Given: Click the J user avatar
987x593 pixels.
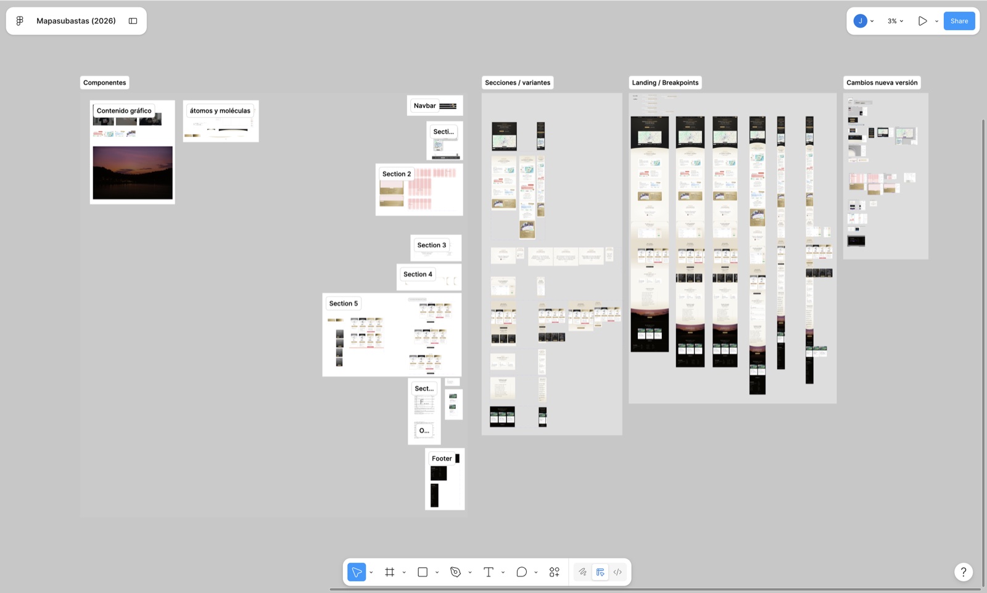Looking at the screenshot, I should click(x=860, y=21).
